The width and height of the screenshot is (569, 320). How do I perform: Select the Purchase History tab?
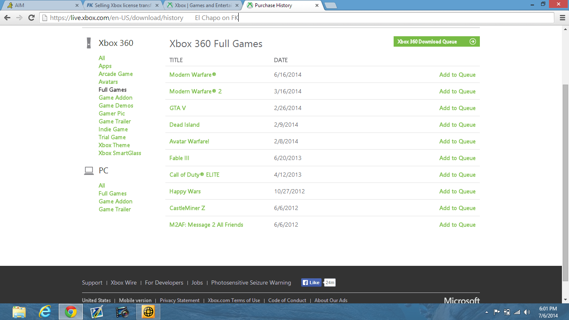(x=283, y=5)
